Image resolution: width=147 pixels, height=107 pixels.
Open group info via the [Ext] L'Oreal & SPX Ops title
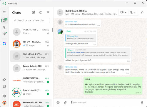click(x=76, y=11)
